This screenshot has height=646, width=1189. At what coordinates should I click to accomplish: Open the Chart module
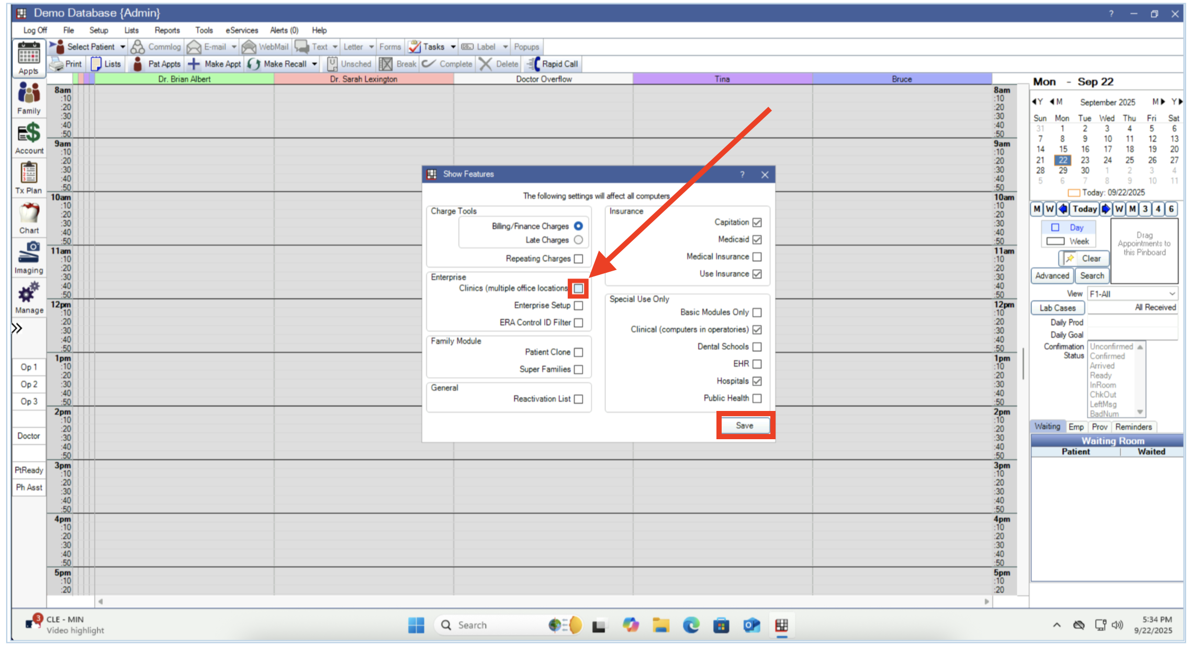pyautogui.click(x=28, y=217)
